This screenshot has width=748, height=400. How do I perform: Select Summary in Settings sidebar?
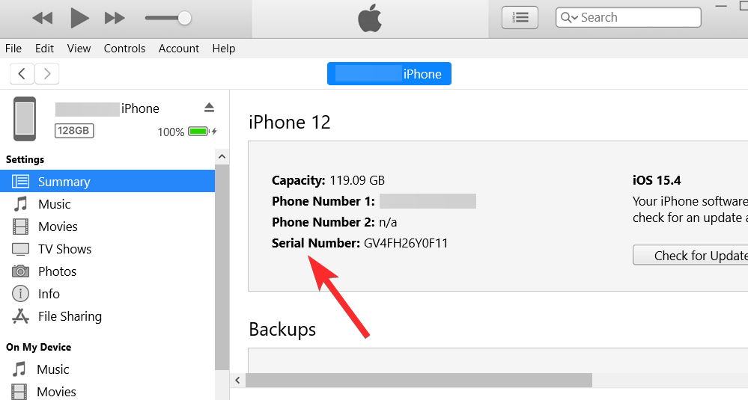(64, 182)
